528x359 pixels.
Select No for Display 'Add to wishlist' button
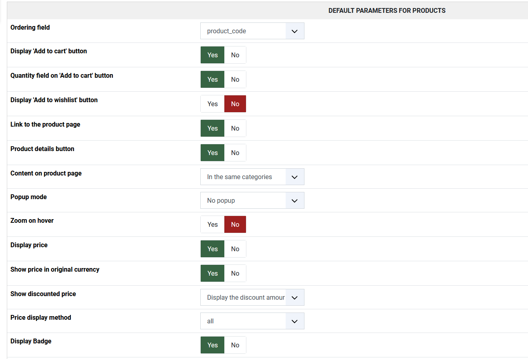235,104
